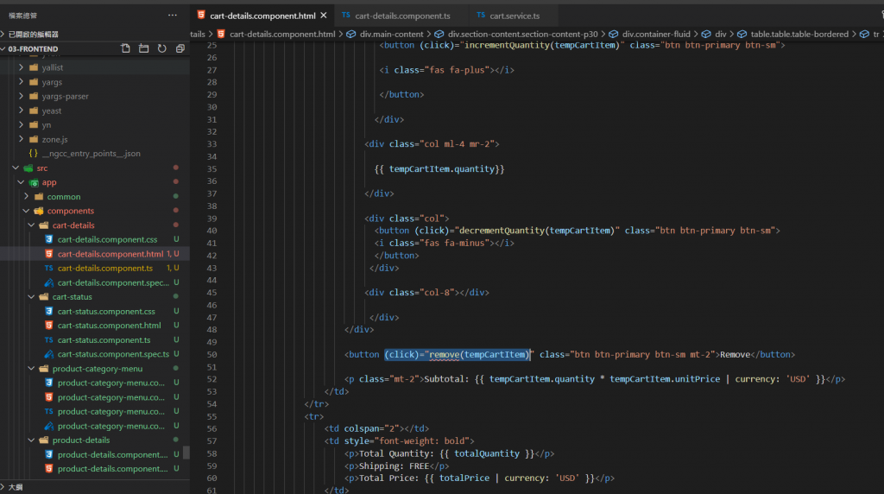This screenshot has height=494, width=884.
Task: Open the explorer more actions ellipsis
Action: pos(173,16)
